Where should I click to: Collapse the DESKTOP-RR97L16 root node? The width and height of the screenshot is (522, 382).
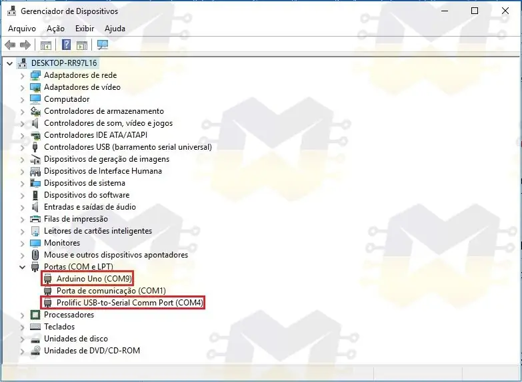(x=9, y=63)
